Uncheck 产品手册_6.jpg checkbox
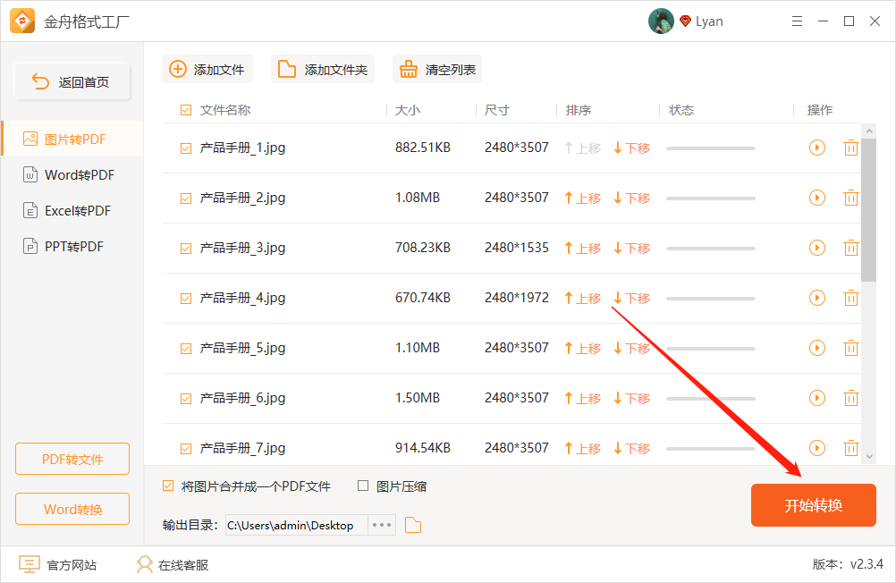The image size is (896, 583). [x=186, y=399]
